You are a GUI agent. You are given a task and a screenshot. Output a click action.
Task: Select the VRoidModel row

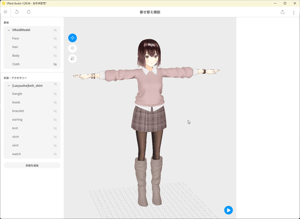pos(32,30)
